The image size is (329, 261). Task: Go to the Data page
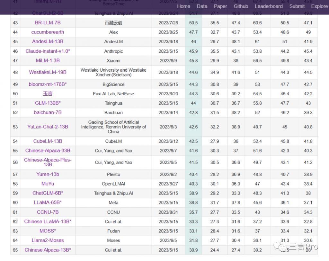click(202, 6)
